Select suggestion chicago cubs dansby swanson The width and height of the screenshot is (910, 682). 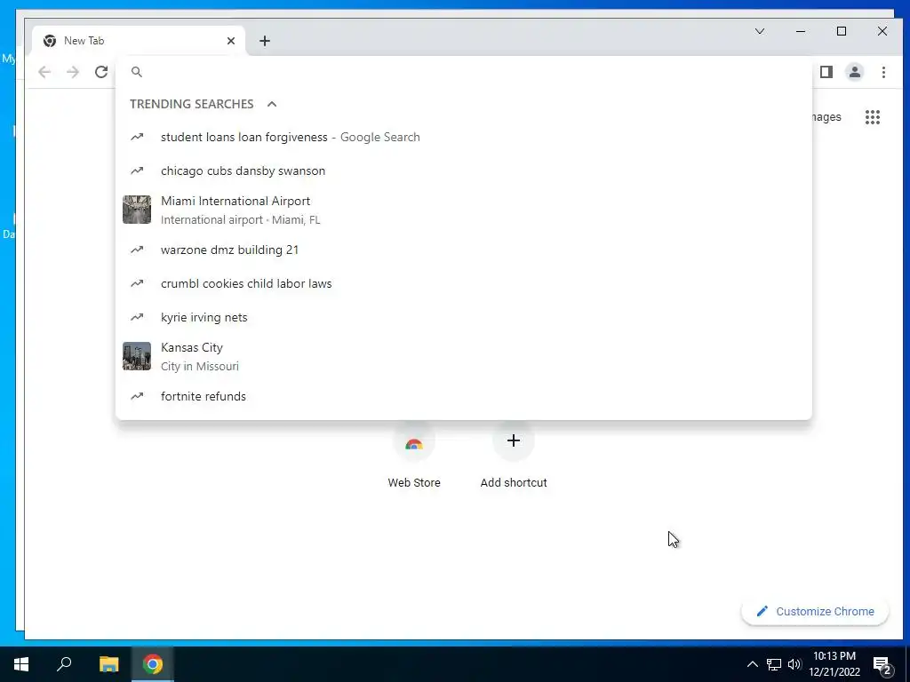(464, 170)
